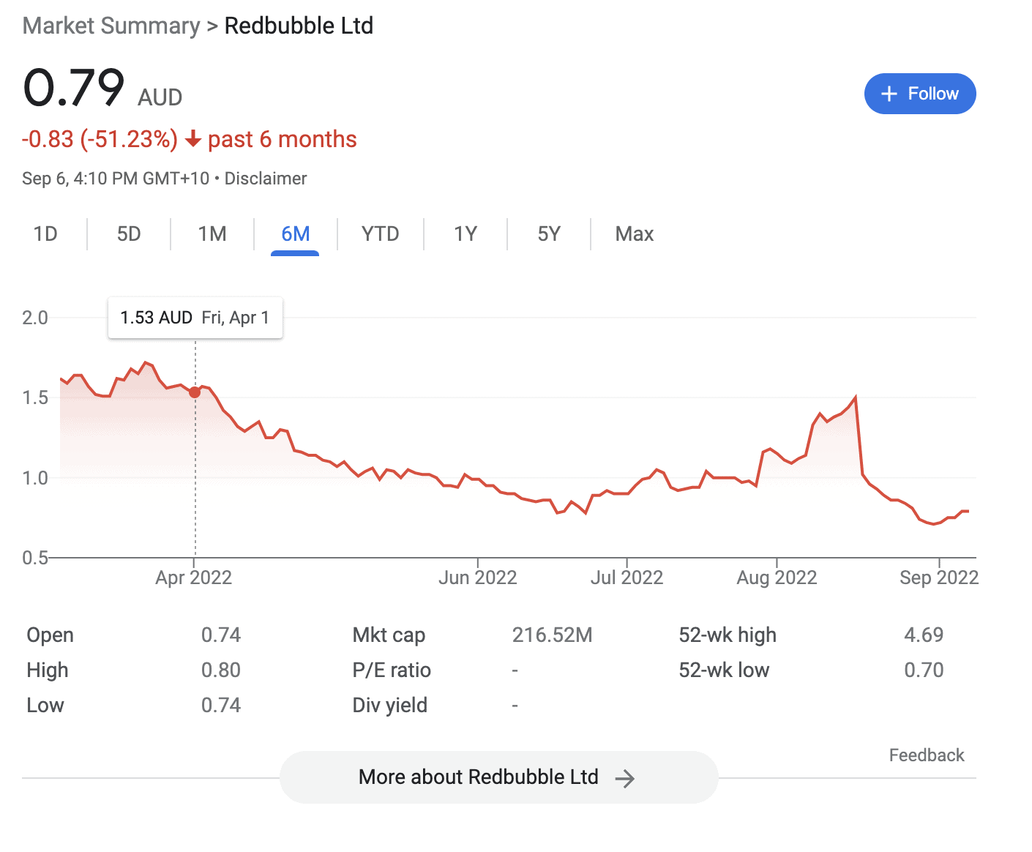Open the 1M chart view
The width and height of the screenshot is (1032, 852).
(212, 233)
